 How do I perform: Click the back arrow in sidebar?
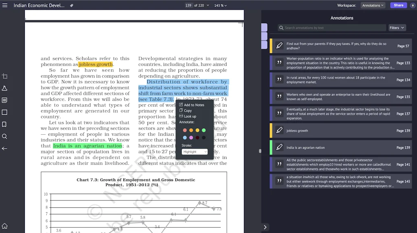pyautogui.click(x=4, y=149)
